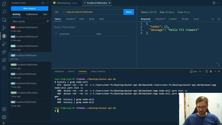Click the filter activity input

pos(27,22)
